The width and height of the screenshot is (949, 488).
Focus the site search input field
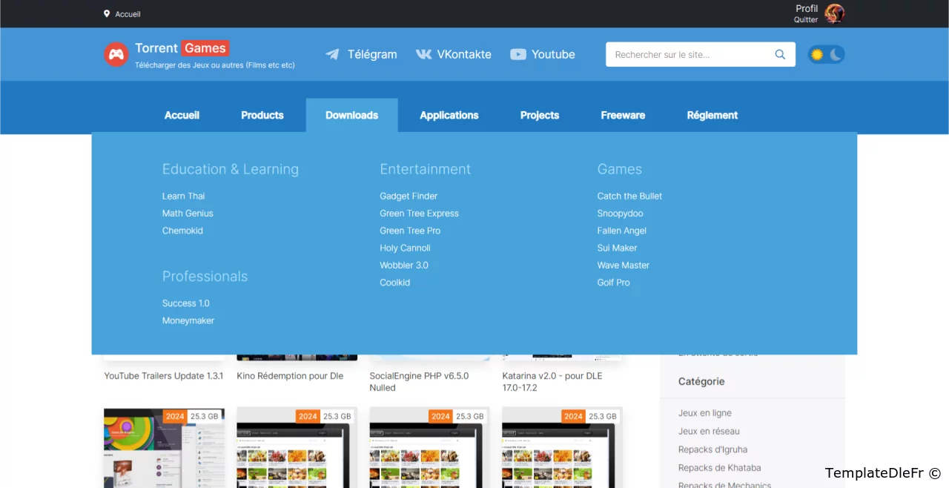(690, 54)
